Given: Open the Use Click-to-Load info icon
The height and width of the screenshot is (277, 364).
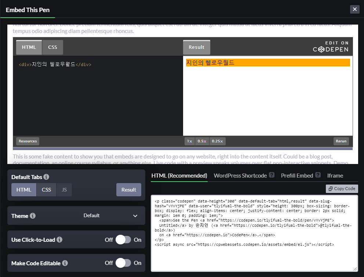Looking at the screenshot, I should (x=59, y=240).
